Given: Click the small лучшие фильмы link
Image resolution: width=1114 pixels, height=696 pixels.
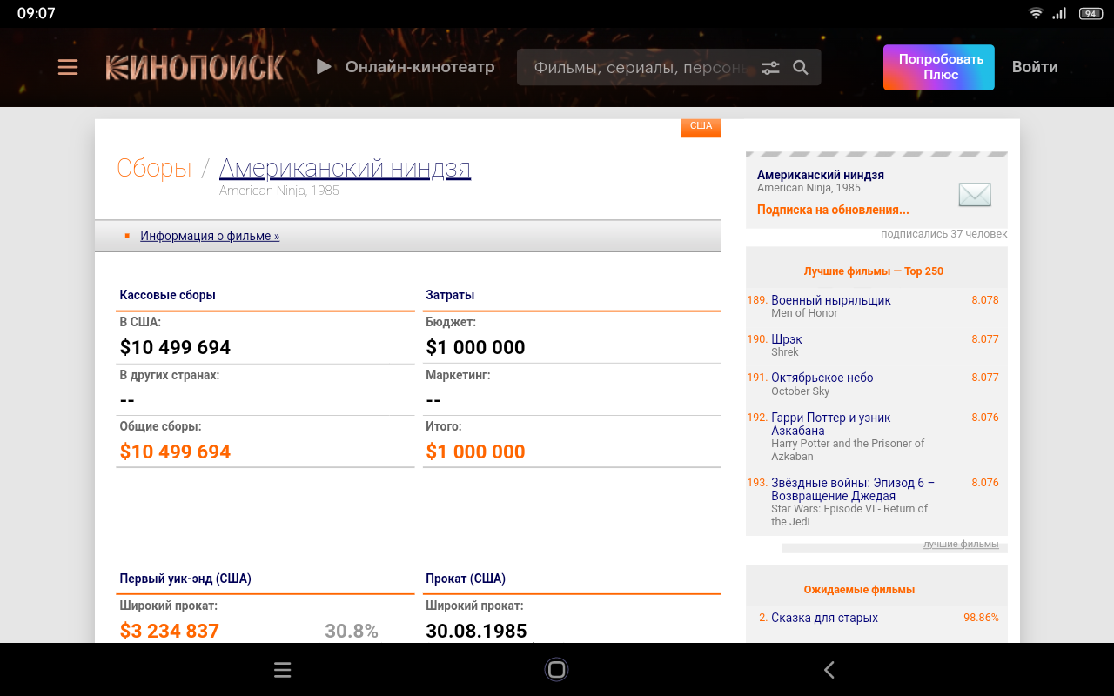Looking at the screenshot, I should point(961,545).
